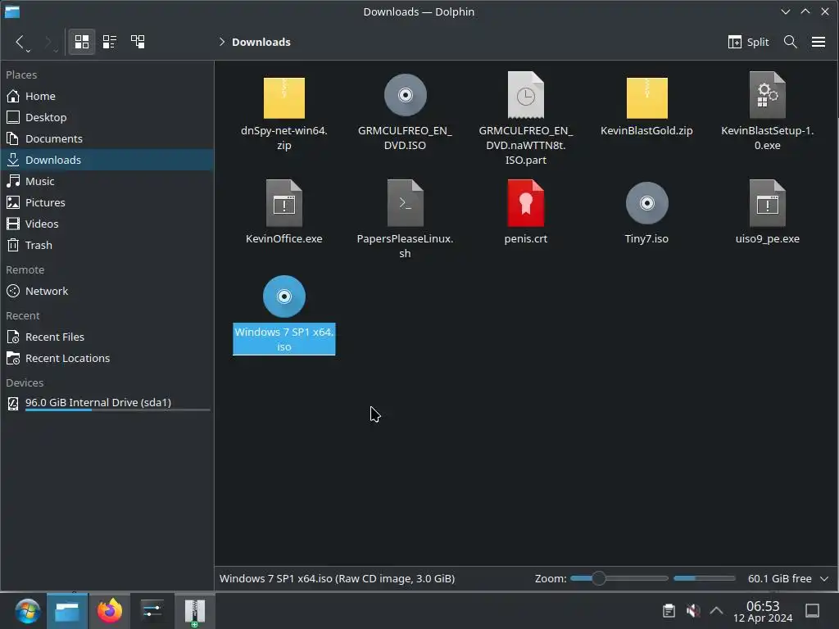
Task: Click the 'KevinOffice.exe' filename text
Action: coord(284,238)
